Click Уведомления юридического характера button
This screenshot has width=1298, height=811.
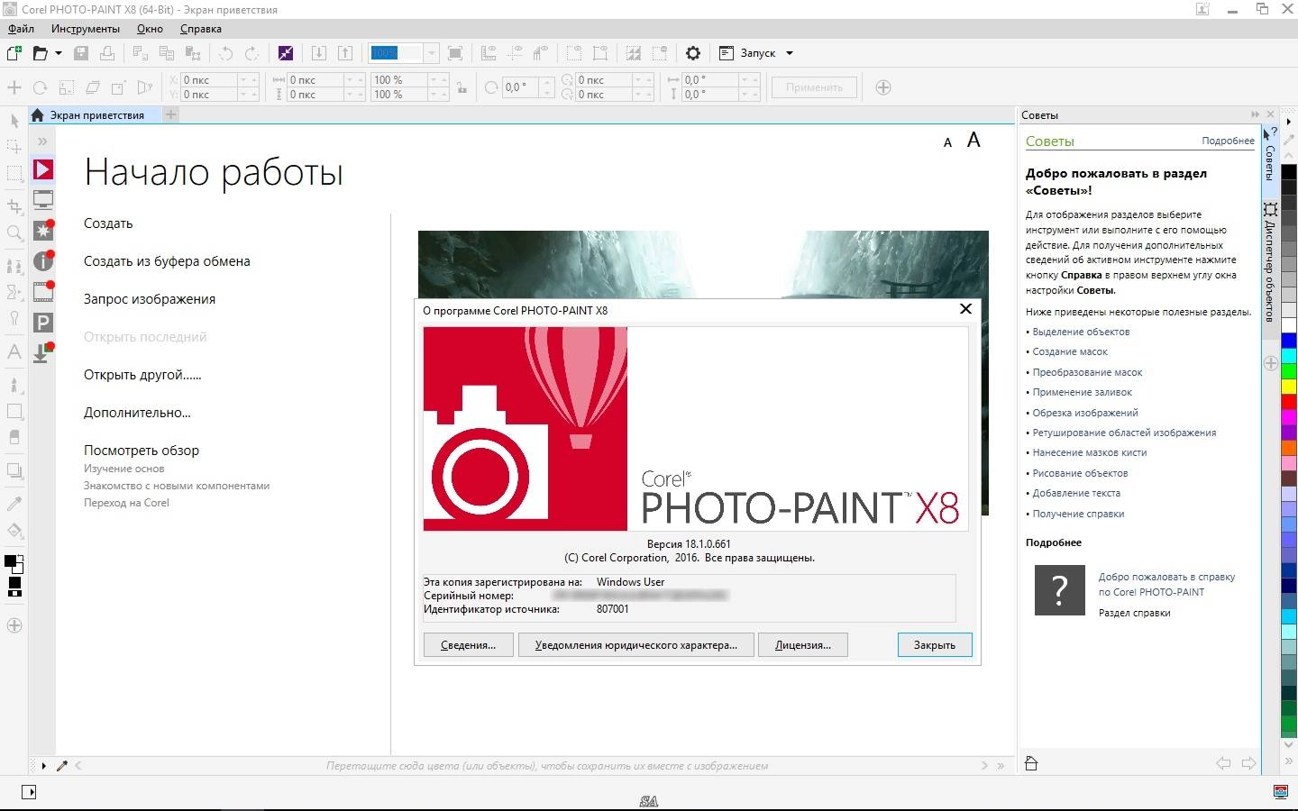(636, 645)
